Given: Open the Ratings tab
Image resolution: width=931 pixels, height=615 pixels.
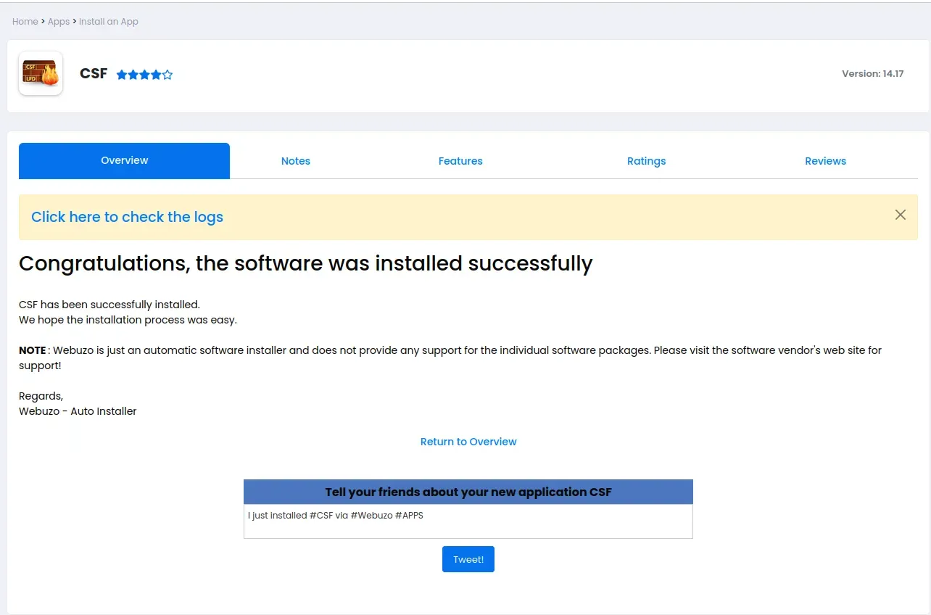Looking at the screenshot, I should [646, 161].
